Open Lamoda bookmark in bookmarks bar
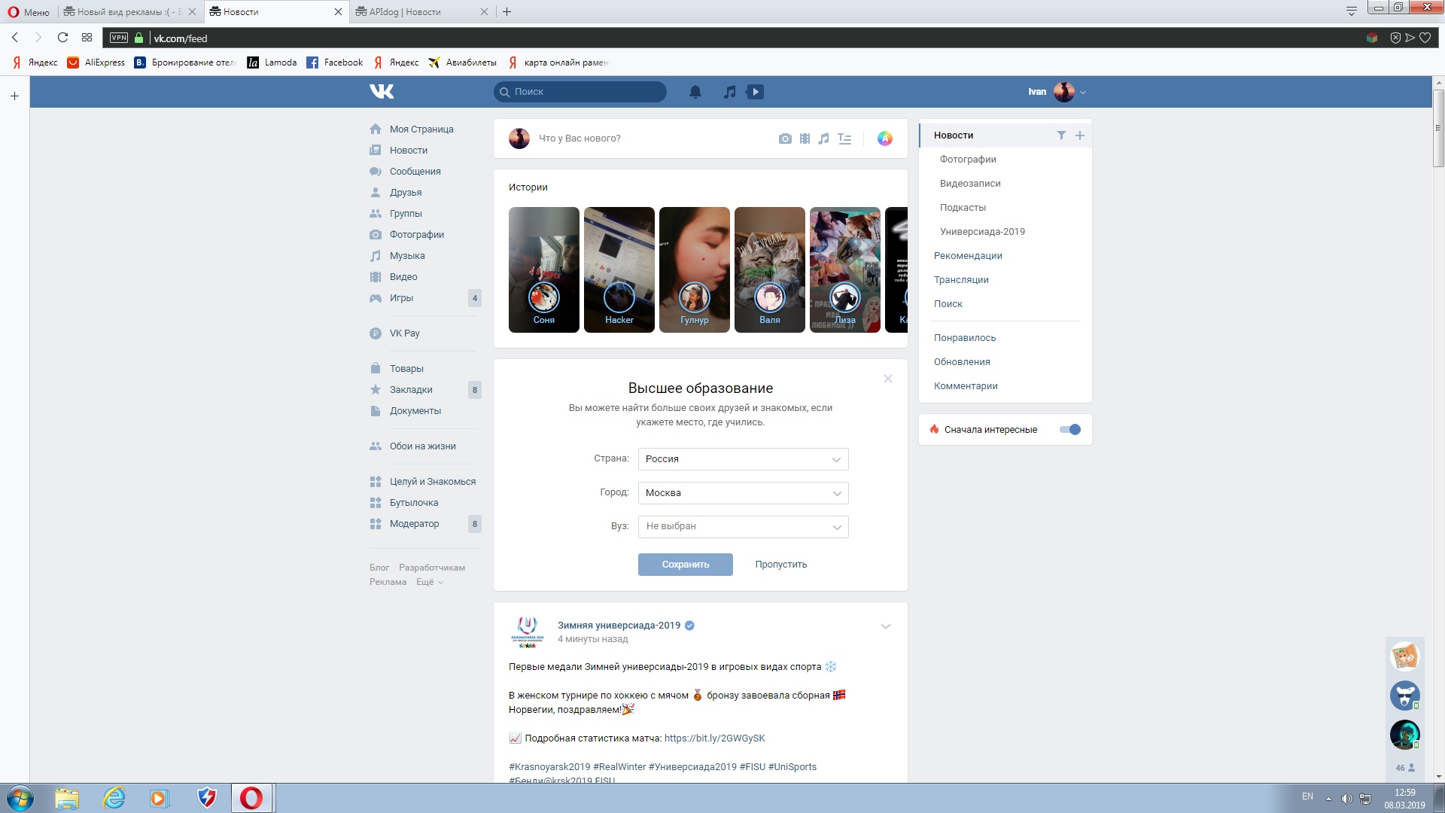1445x813 pixels. coord(272,62)
